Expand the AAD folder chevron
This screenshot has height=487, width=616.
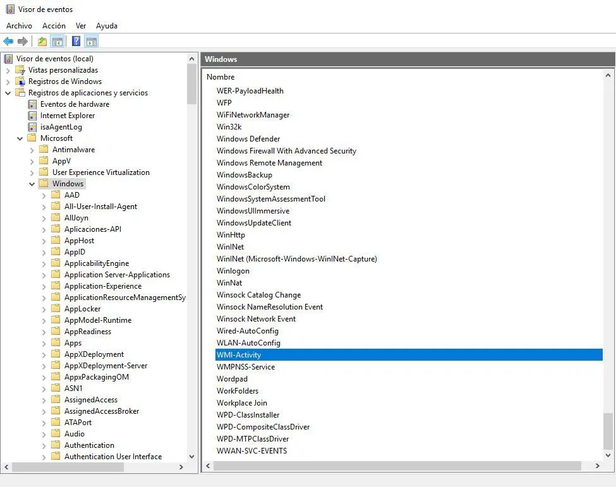(44, 196)
